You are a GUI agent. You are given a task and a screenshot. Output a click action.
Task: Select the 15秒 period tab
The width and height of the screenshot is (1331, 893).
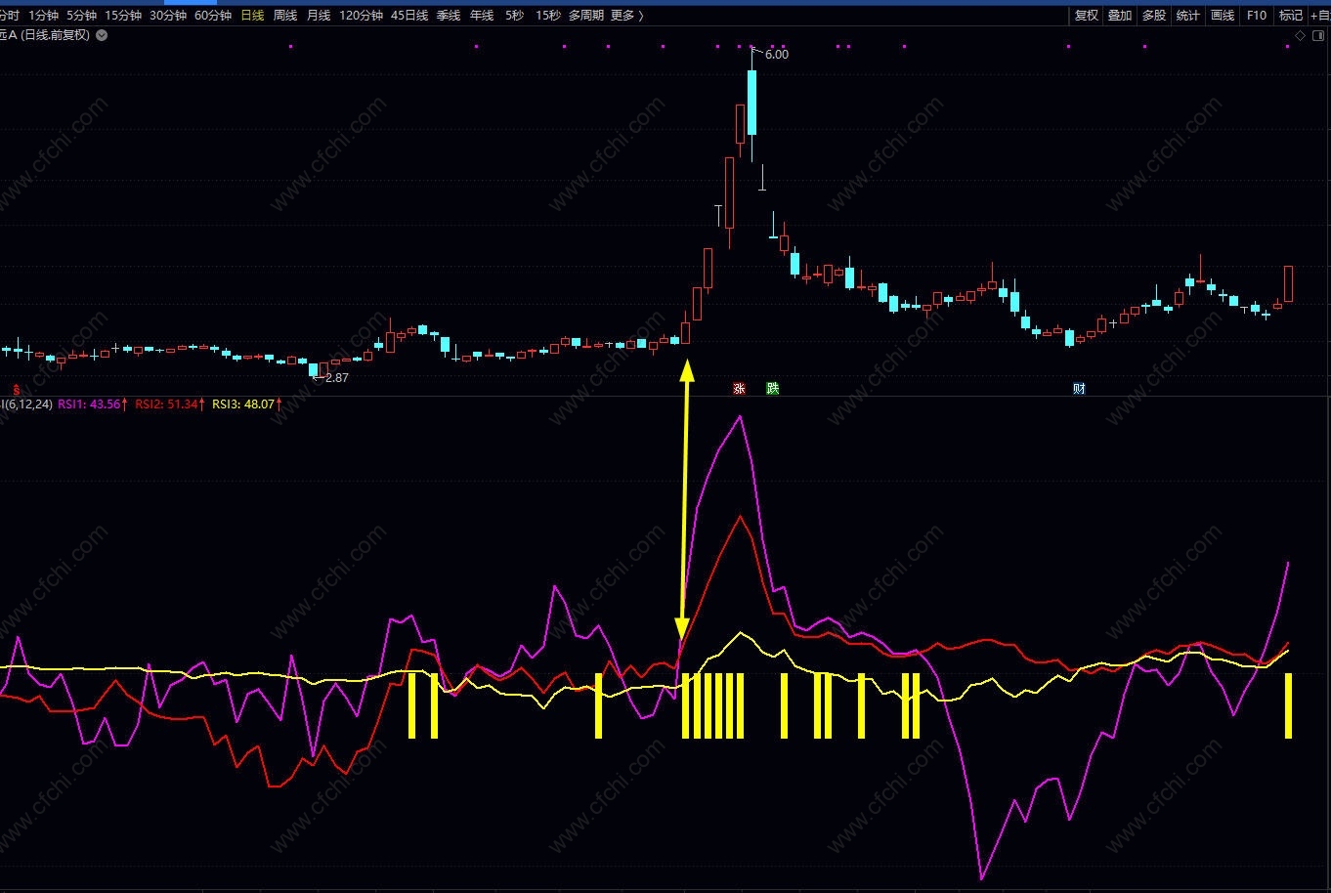pos(547,16)
